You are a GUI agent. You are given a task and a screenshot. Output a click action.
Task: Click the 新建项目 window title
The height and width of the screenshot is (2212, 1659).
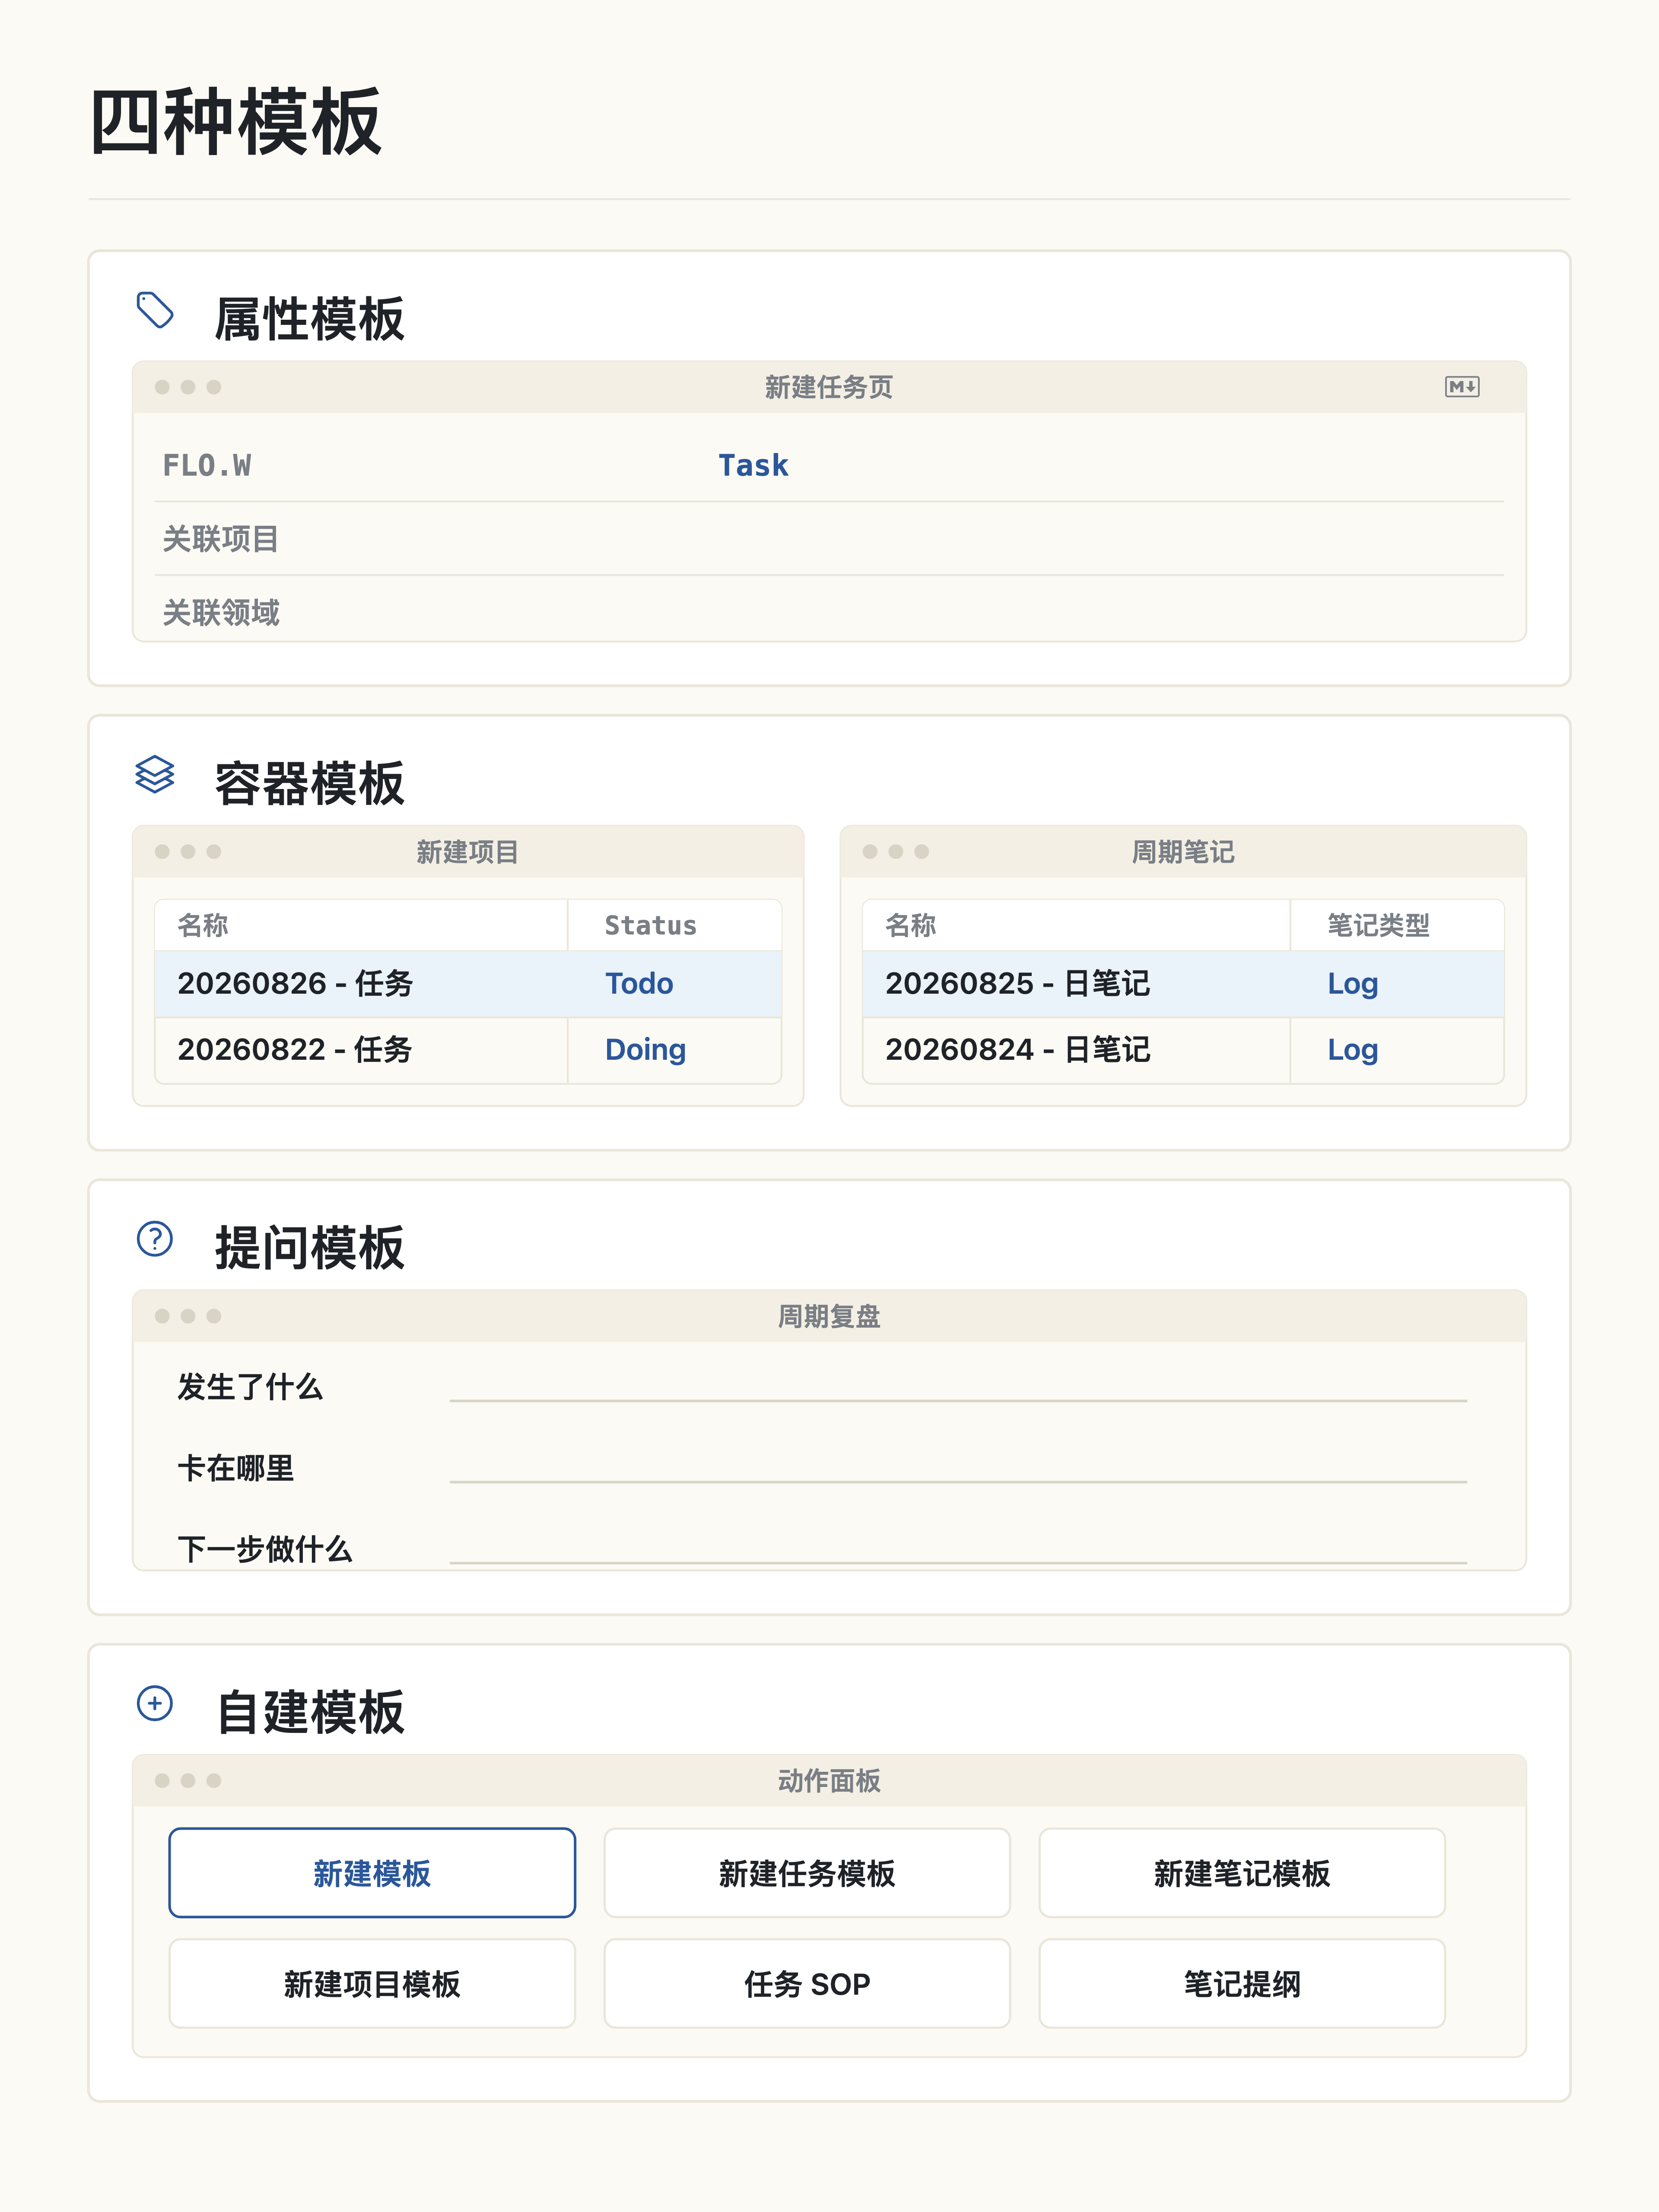(468, 852)
